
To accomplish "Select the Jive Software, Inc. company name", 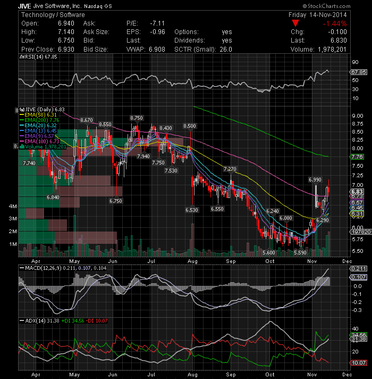I will pyautogui.click(x=57, y=6).
